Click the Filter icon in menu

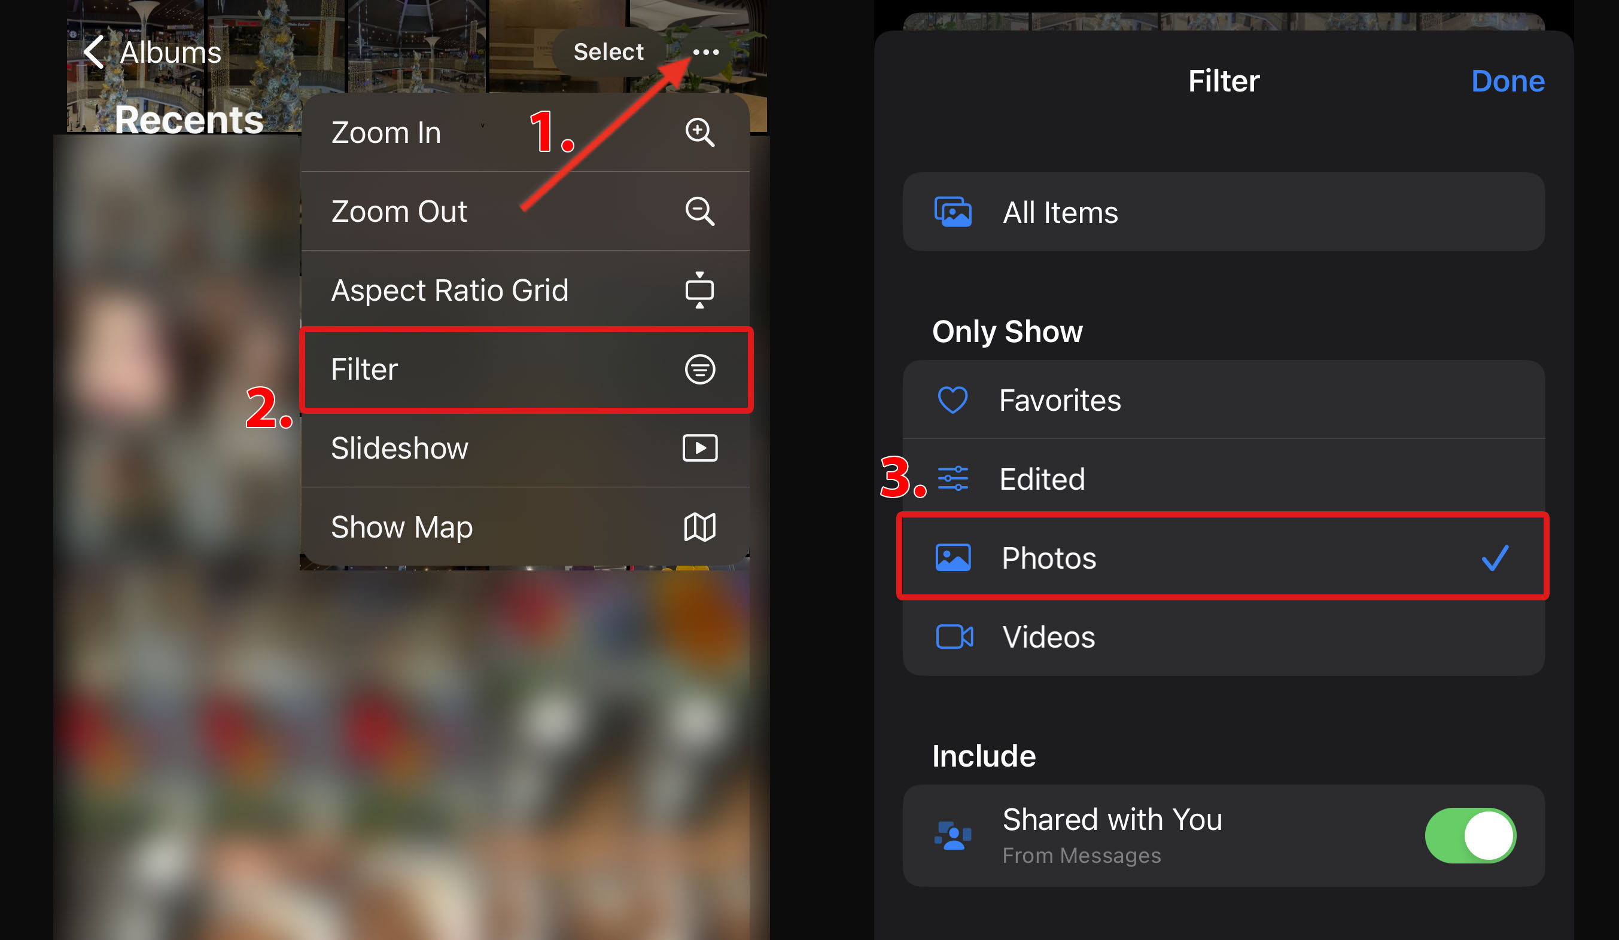pyautogui.click(x=699, y=370)
